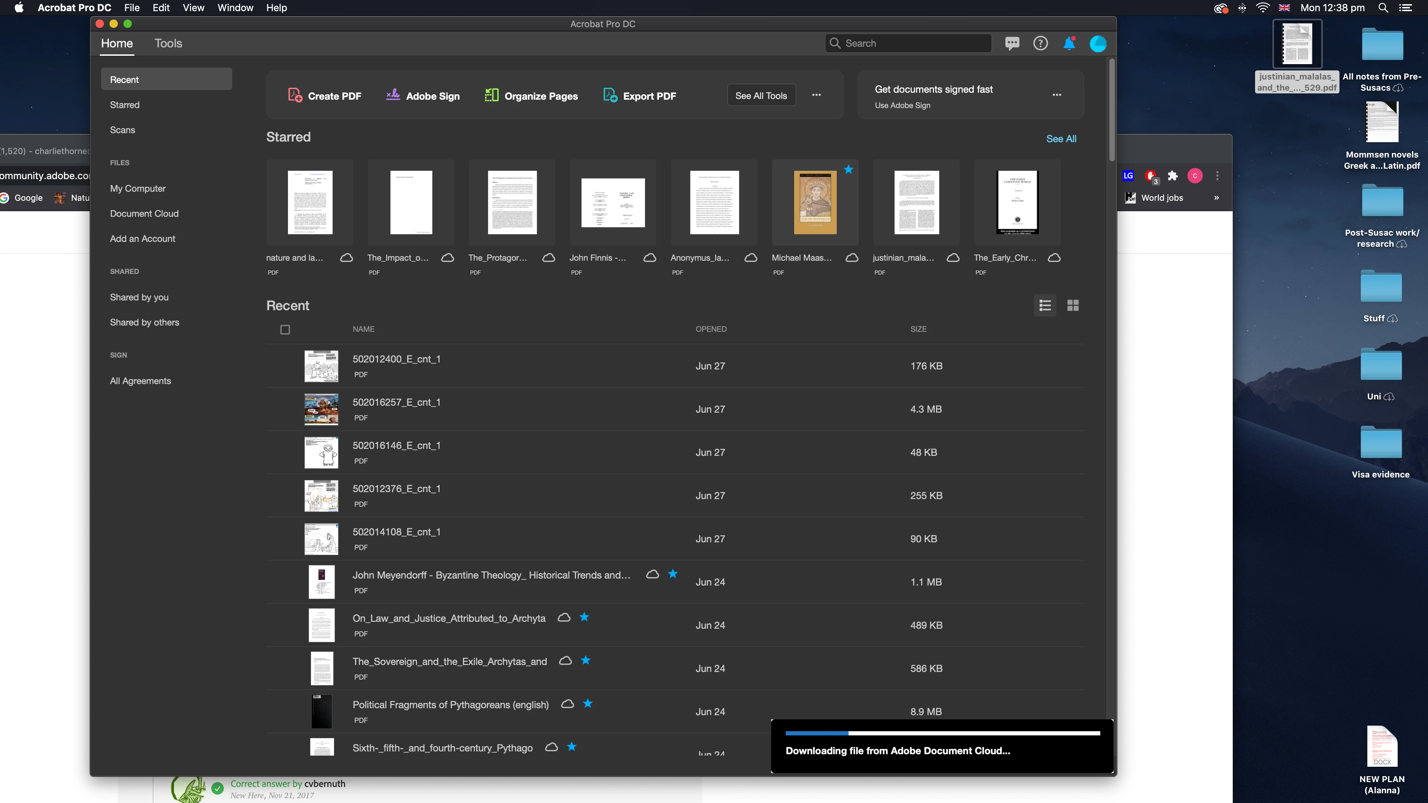Viewport: 1428px width, 803px height.
Task: Open the Export PDF tool
Action: click(x=639, y=96)
